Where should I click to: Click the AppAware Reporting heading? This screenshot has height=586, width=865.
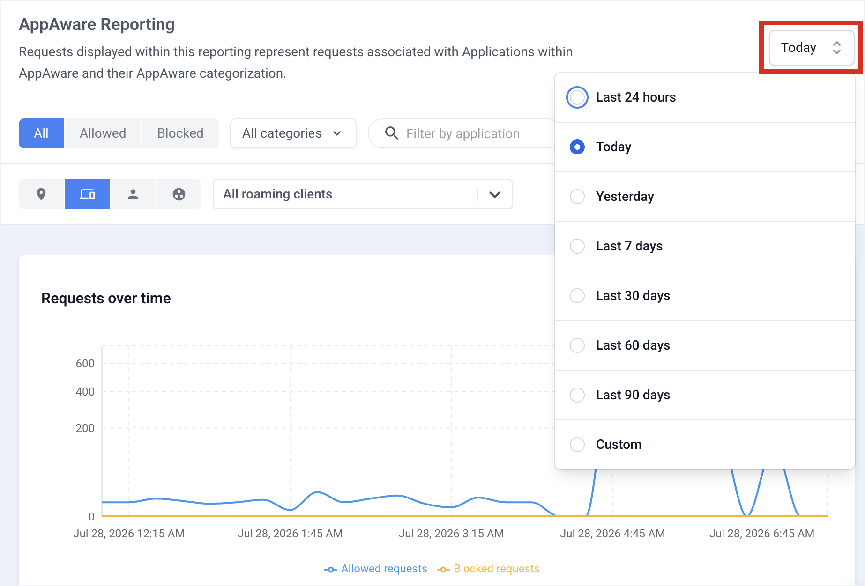(97, 24)
